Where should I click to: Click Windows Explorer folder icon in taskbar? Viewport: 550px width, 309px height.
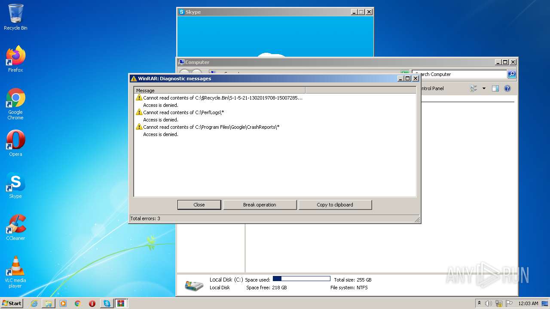[x=49, y=303]
